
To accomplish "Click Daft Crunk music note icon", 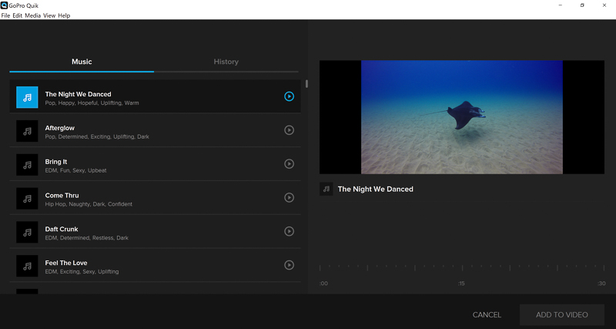I will pos(27,232).
